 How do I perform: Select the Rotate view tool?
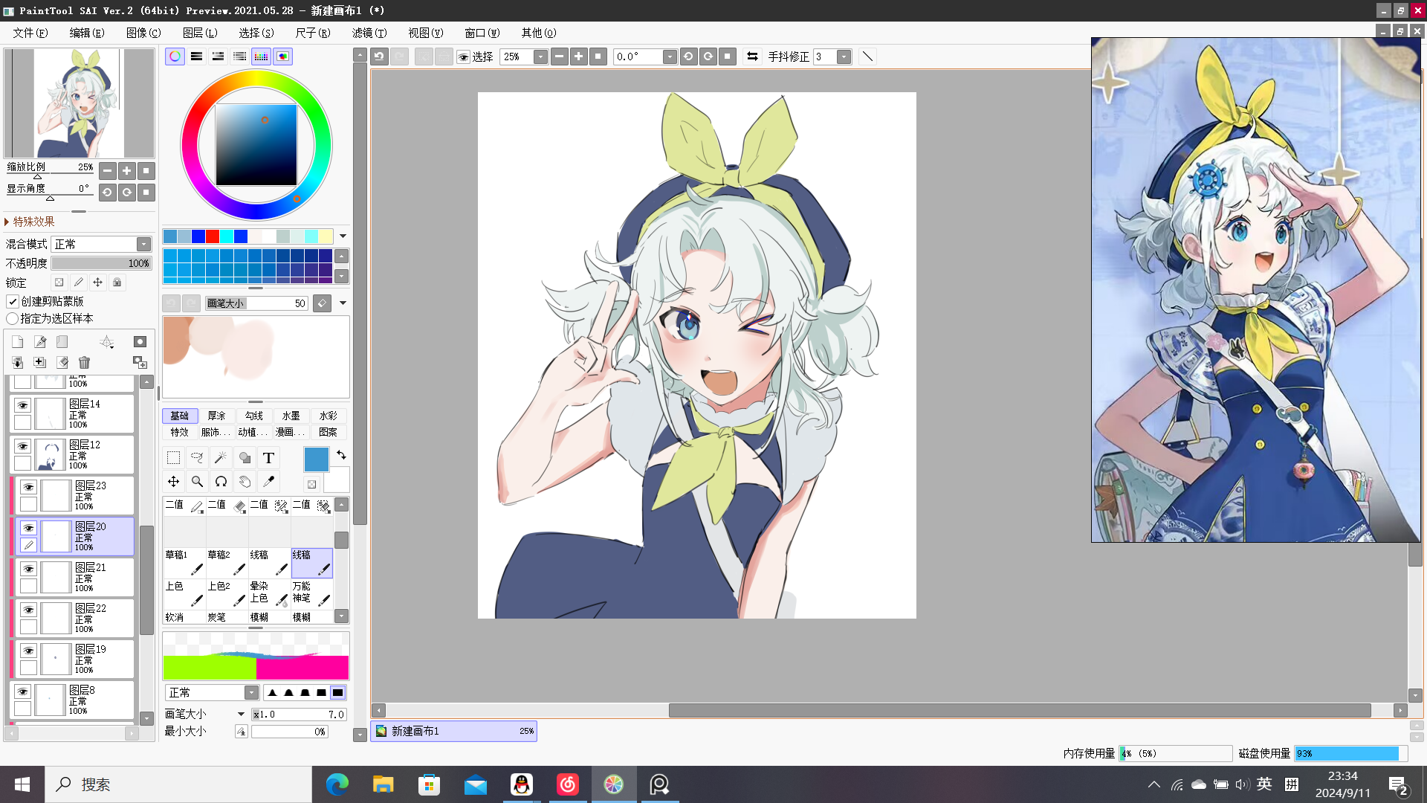pyautogui.click(x=221, y=482)
